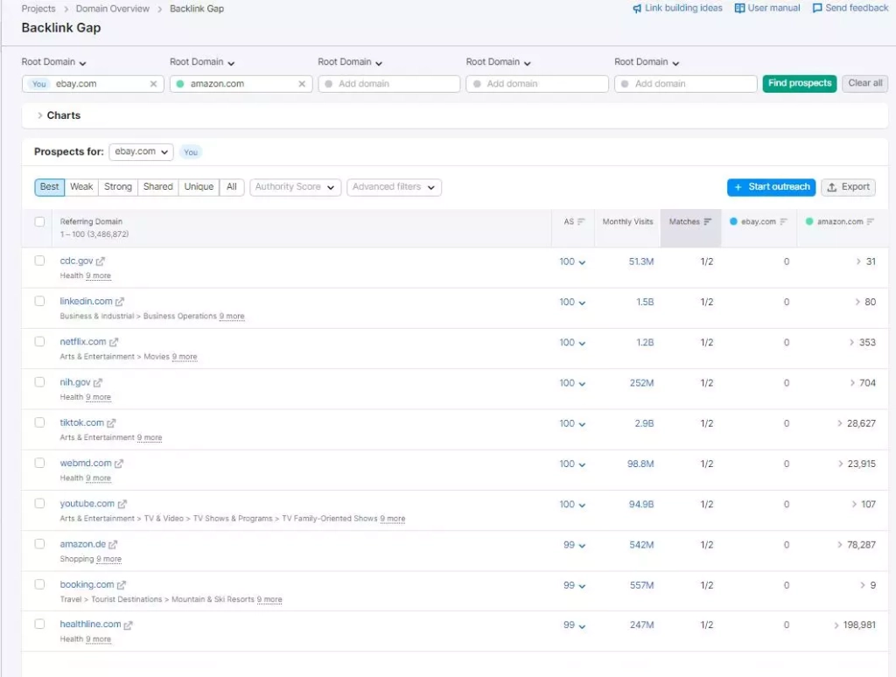Open webmd.com external link icon

pos(118,464)
